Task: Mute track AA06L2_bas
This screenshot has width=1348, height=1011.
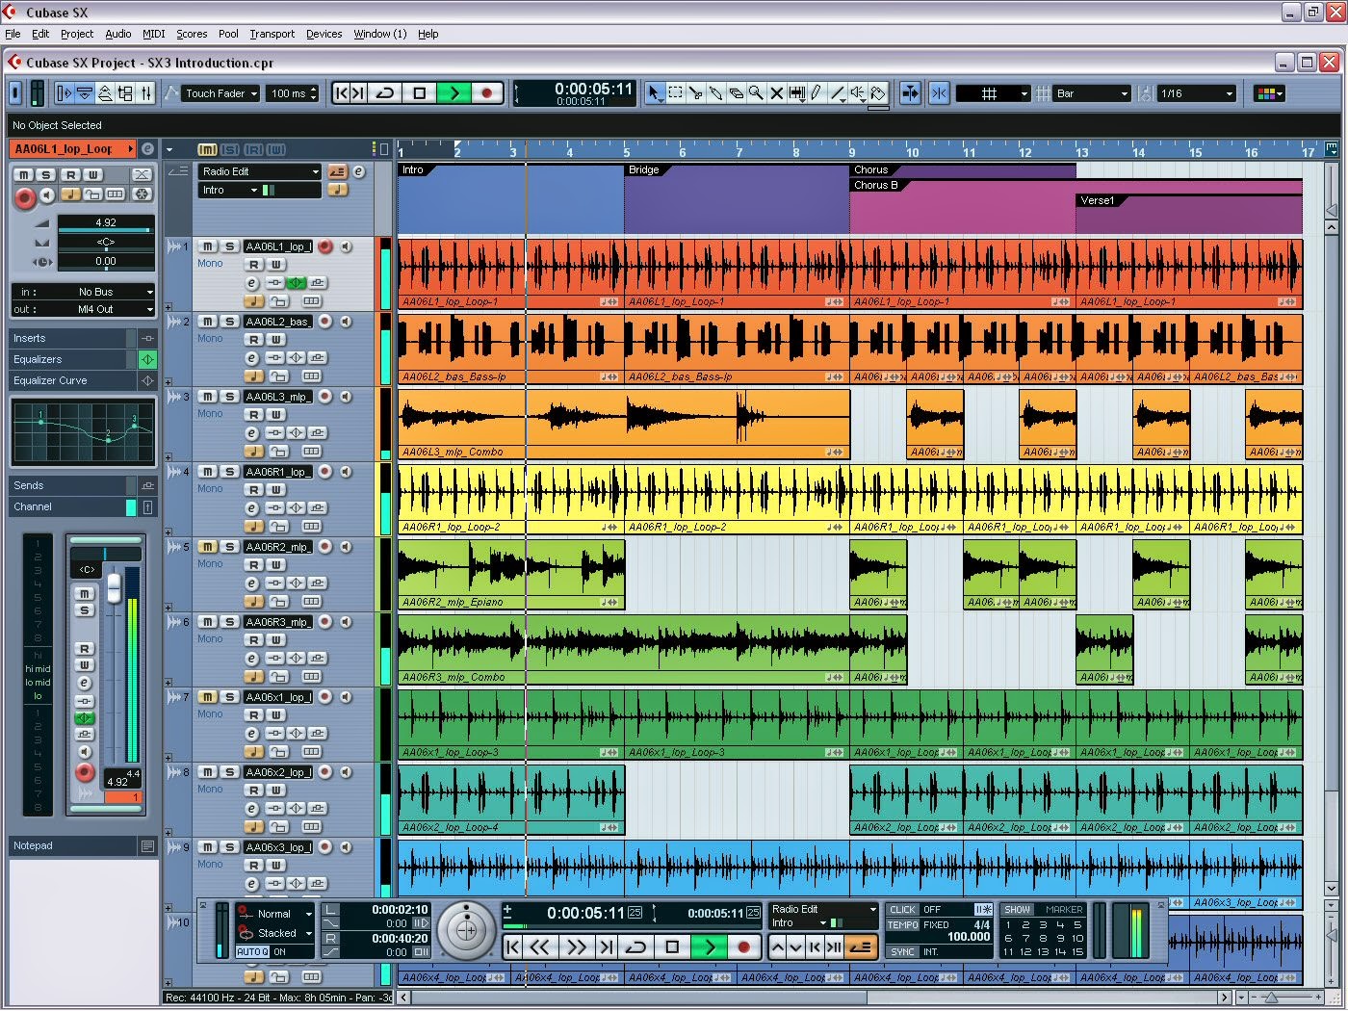Action: [206, 321]
